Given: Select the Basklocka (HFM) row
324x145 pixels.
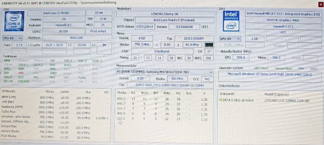Looking at the screenshot, I should 55,107.
